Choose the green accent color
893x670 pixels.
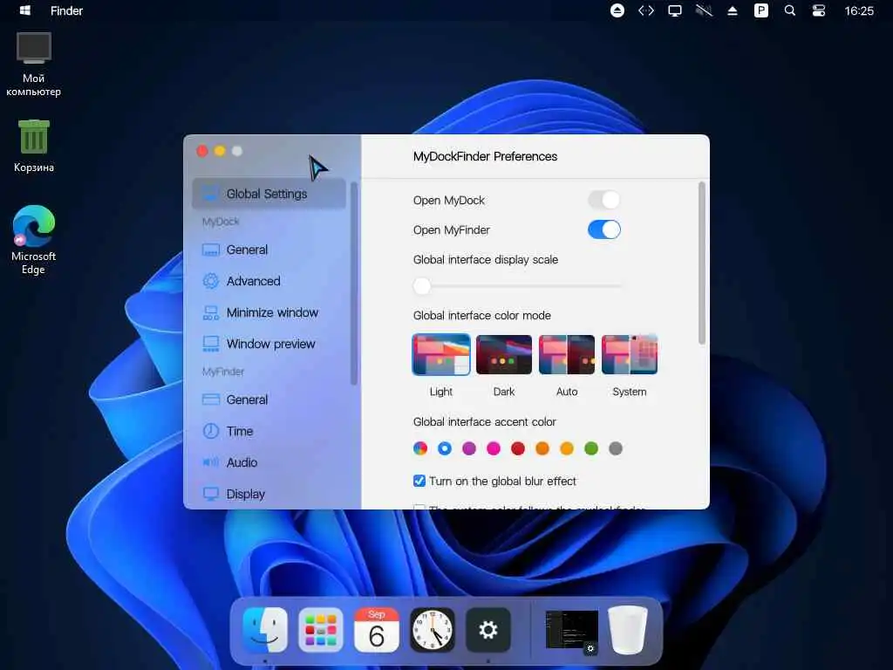[591, 448]
